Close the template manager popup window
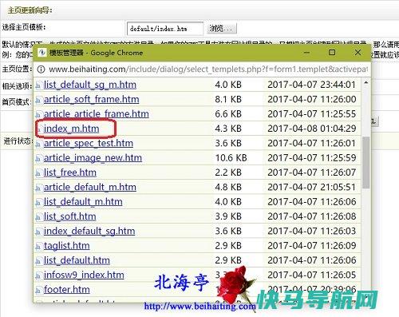The width and height of the screenshot is (399, 317). [x=358, y=53]
